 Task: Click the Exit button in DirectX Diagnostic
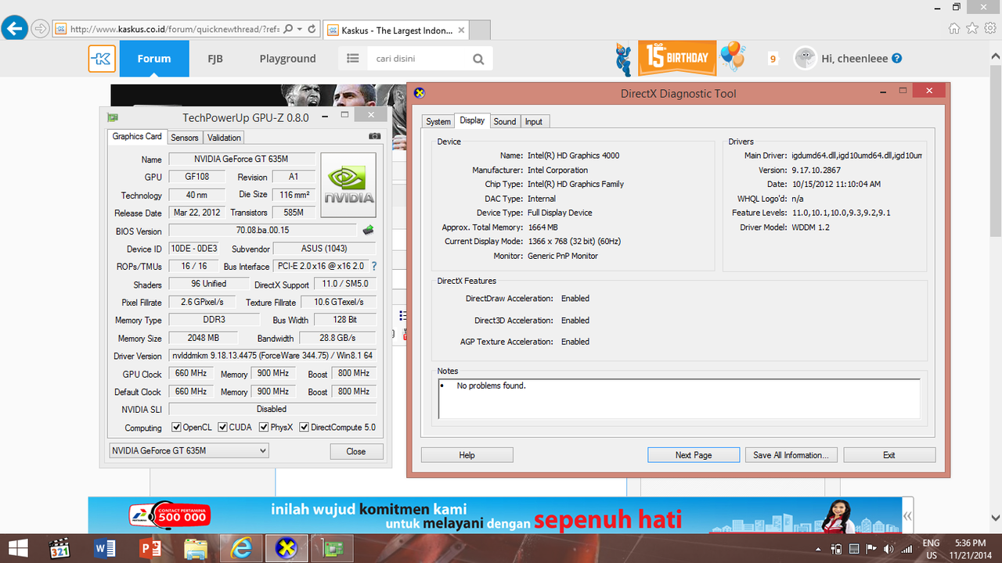pos(889,455)
